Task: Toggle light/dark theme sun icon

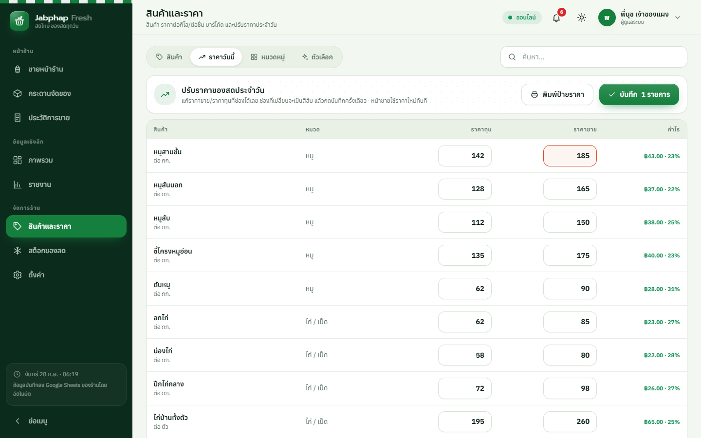Action: point(582,18)
